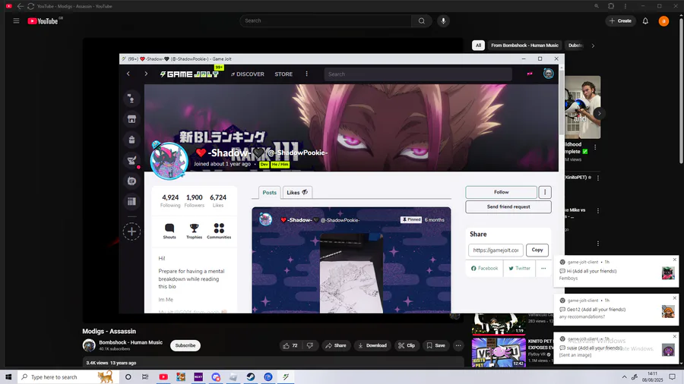Select From Bombshock - Human Music chip
Screen dimensions: 684x384
point(524,46)
